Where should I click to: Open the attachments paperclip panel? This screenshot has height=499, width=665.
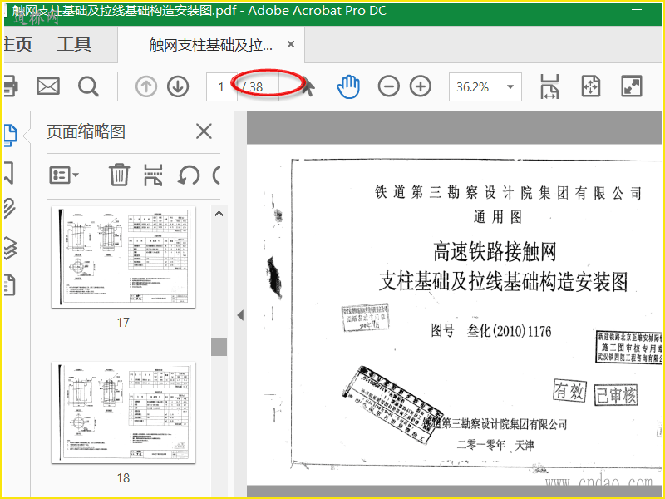pos(9,209)
